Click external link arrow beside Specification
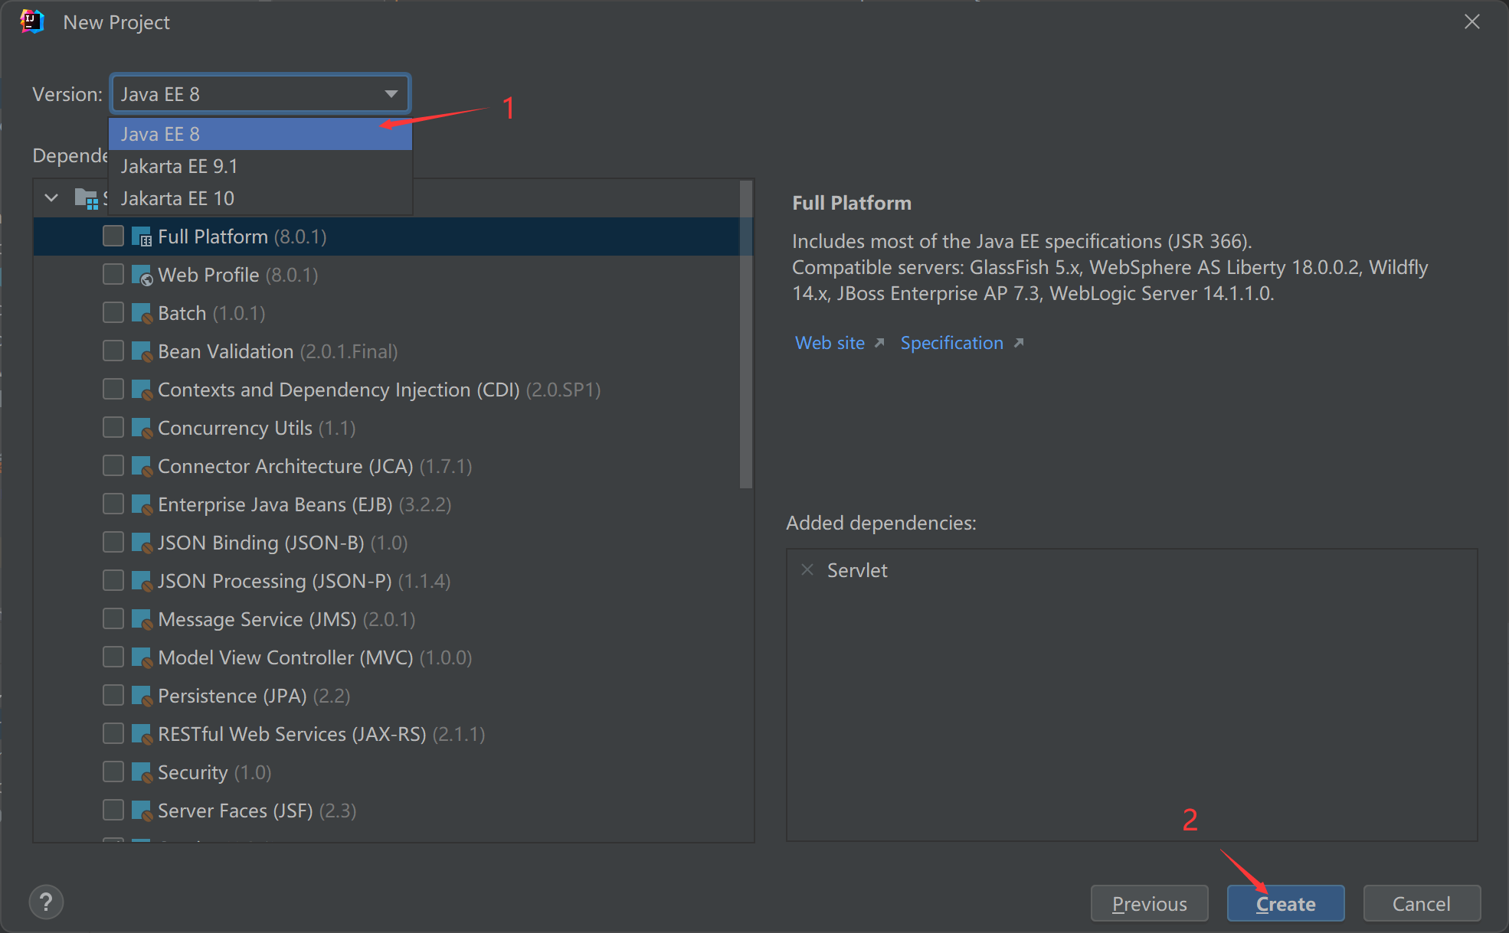The image size is (1509, 933). point(1019,343)
